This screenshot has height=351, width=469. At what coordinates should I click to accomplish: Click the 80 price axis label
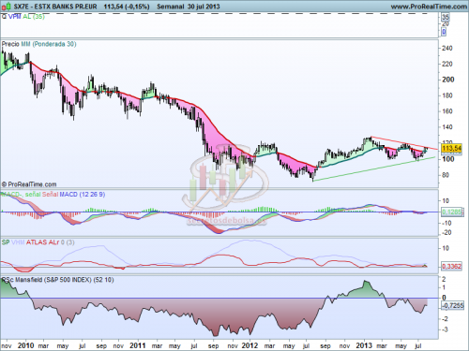click(x=446, y=175)
